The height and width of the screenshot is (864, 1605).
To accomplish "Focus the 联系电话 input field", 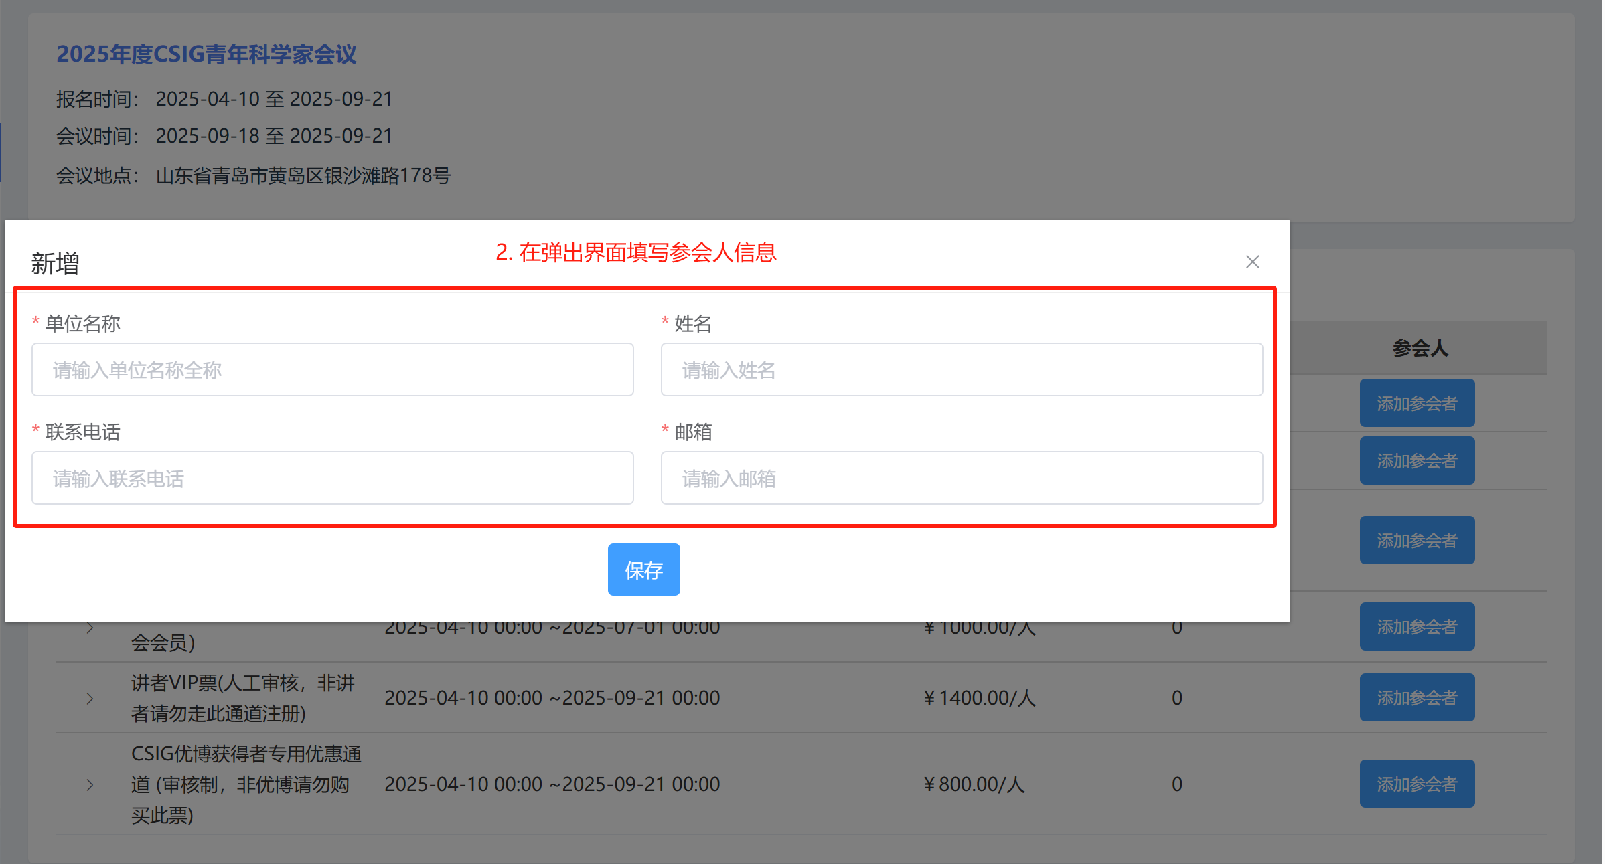I will point(332,479).
